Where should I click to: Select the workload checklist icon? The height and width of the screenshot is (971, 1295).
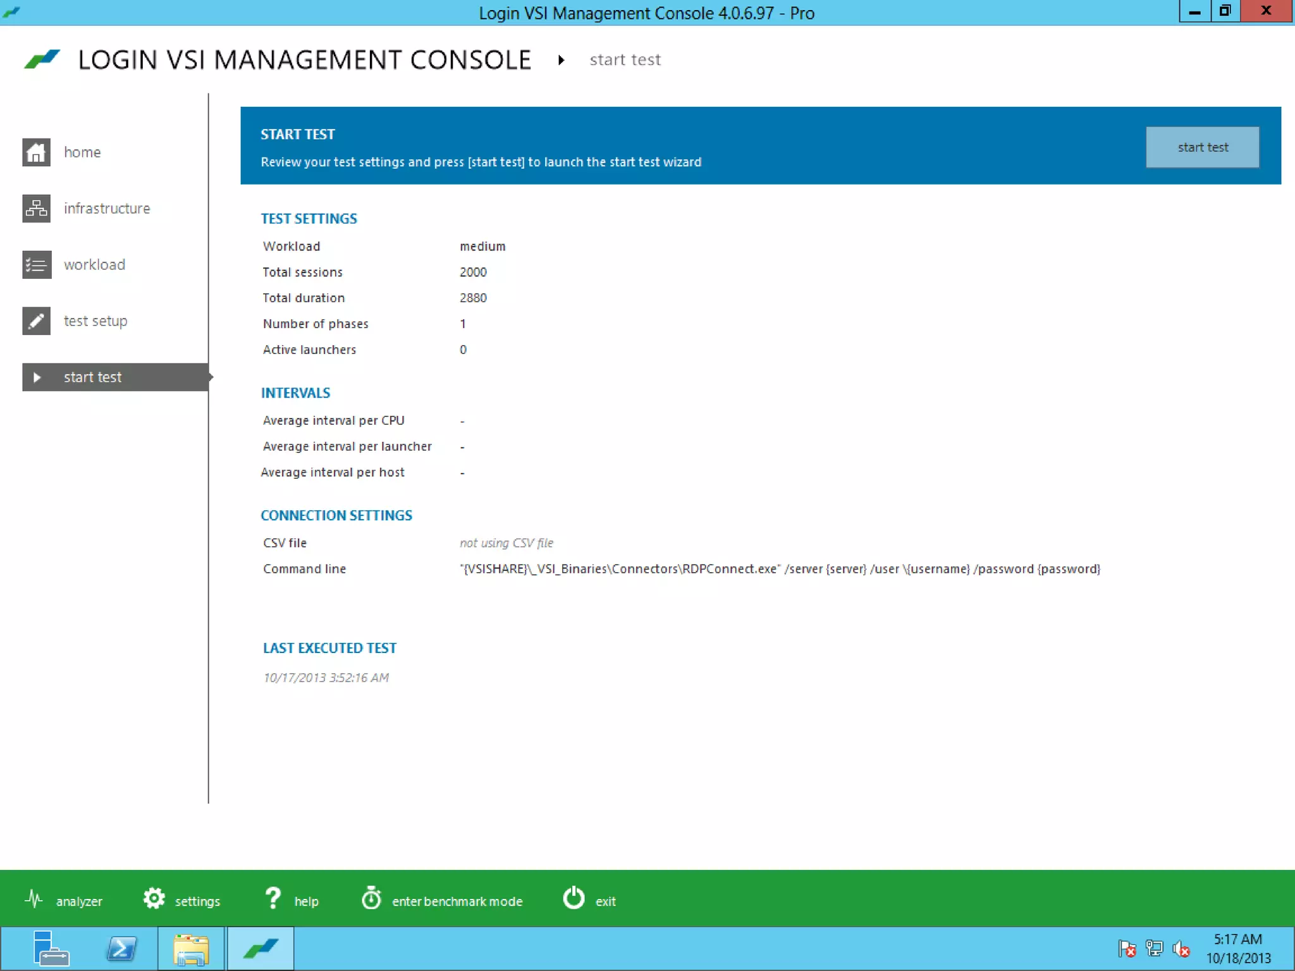tap(36, 265)
